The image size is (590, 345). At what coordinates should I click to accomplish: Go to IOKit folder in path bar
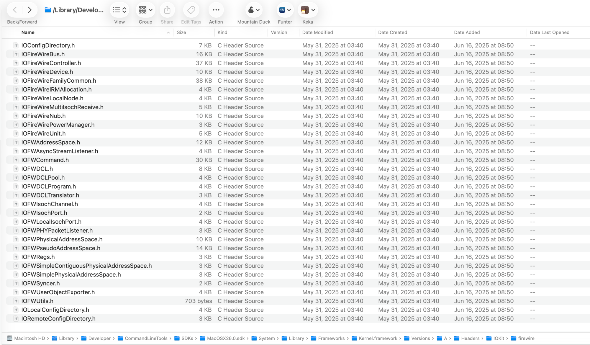[499, 338]
